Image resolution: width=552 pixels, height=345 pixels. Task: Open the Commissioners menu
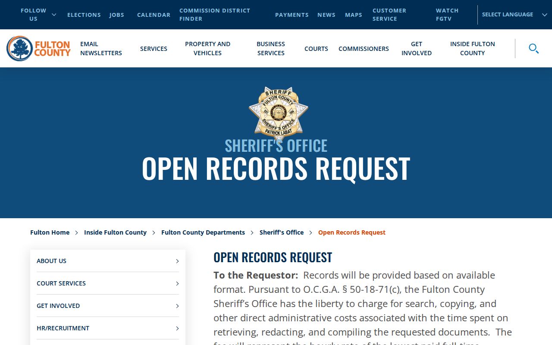click(364, 49)
